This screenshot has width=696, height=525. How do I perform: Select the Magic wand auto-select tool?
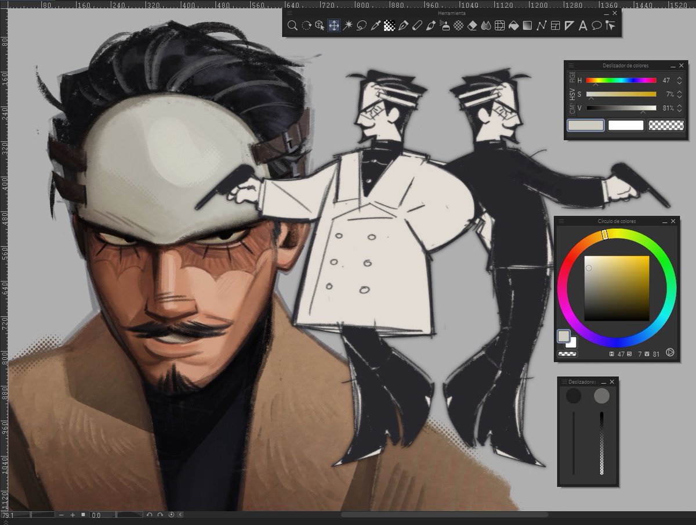pos(348,25)
